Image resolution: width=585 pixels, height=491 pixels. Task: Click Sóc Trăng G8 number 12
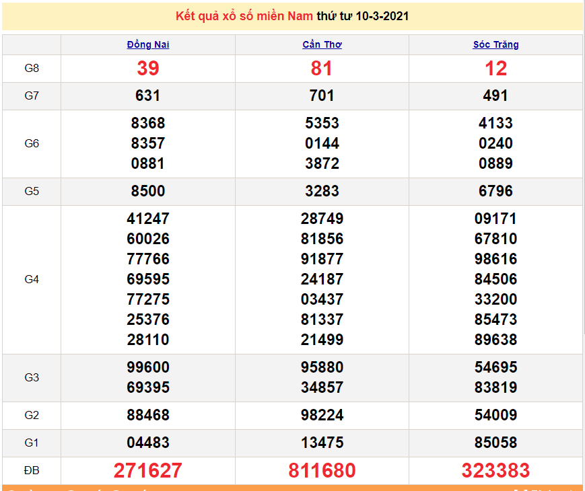[x=495, y=69]
